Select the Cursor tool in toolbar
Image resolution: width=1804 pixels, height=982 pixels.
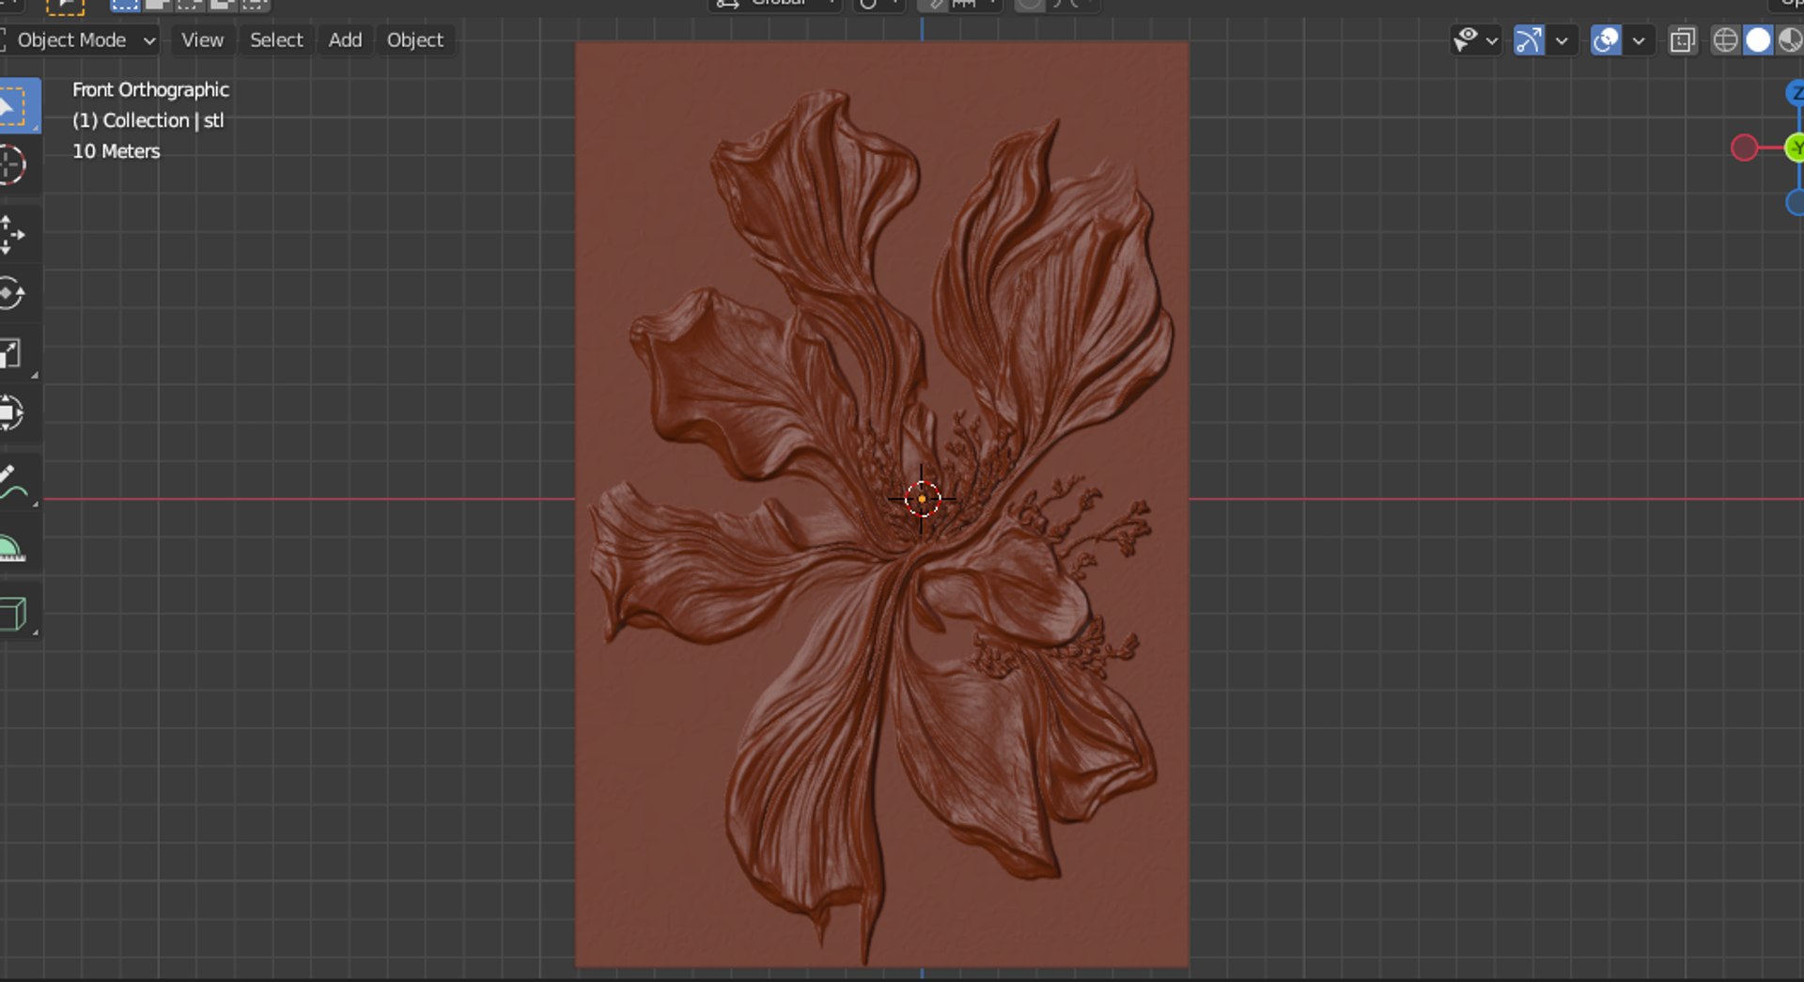coord(12,165)
